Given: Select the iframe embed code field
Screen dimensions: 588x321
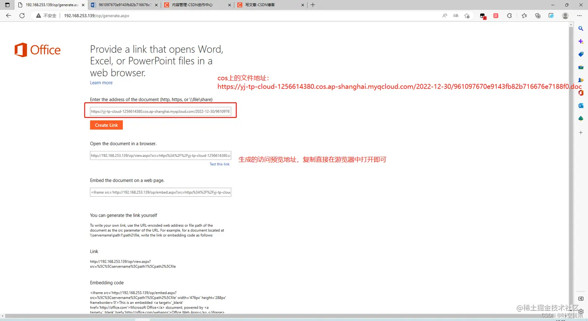Looking at the screenshot, I should (161, 192).
